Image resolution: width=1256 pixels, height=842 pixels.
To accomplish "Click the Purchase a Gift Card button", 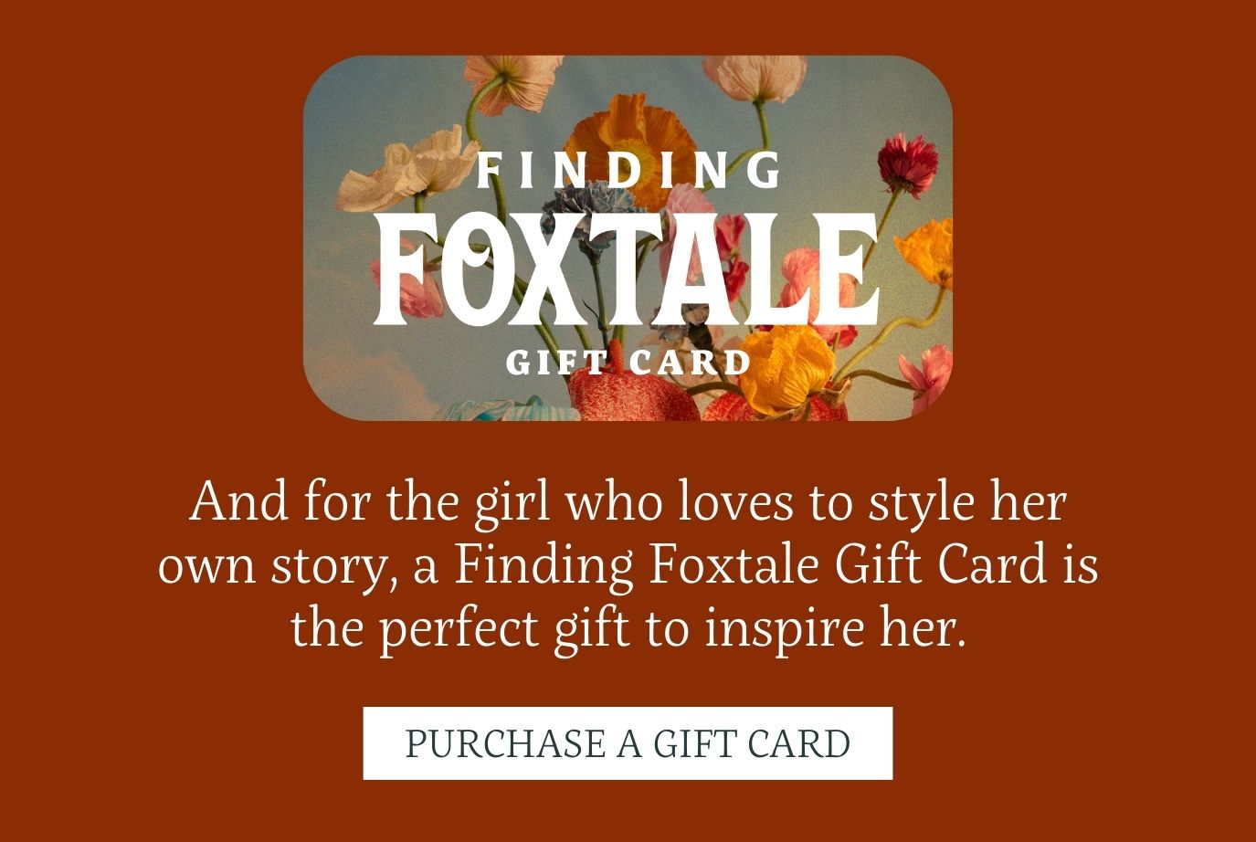I will [x=628, y=742].
